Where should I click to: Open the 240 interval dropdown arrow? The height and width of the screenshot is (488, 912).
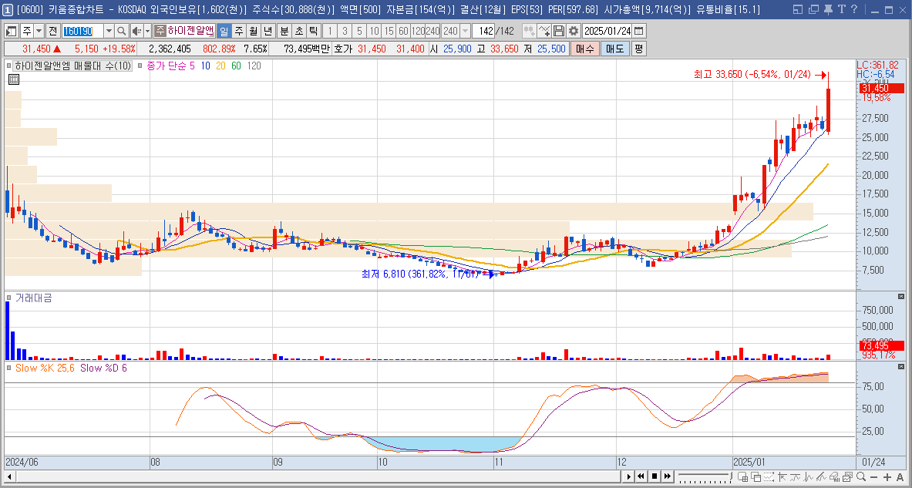(465, 32)
